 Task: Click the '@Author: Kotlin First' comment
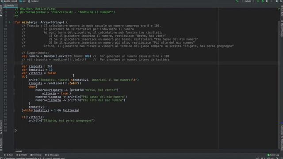pyautogui.click(x=35, y=9)
